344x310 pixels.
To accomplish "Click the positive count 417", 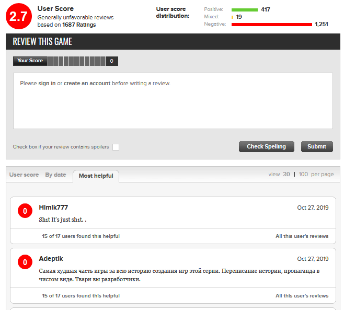I will (266, 9).
